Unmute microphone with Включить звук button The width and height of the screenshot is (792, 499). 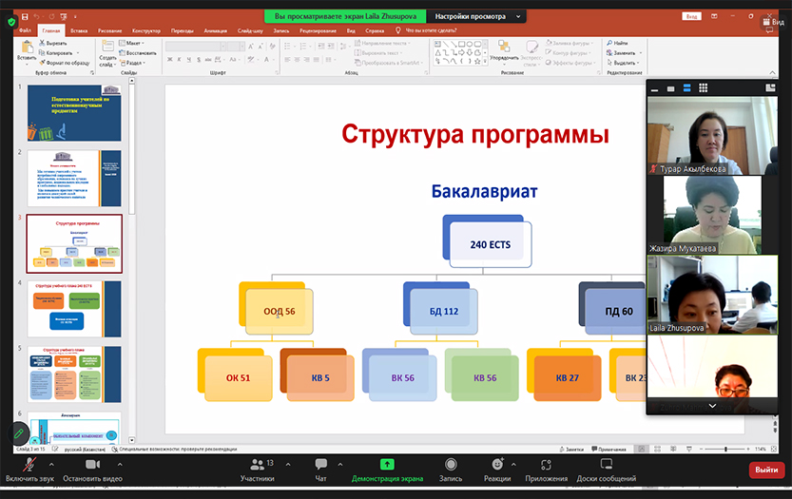(x=27, y=465)
